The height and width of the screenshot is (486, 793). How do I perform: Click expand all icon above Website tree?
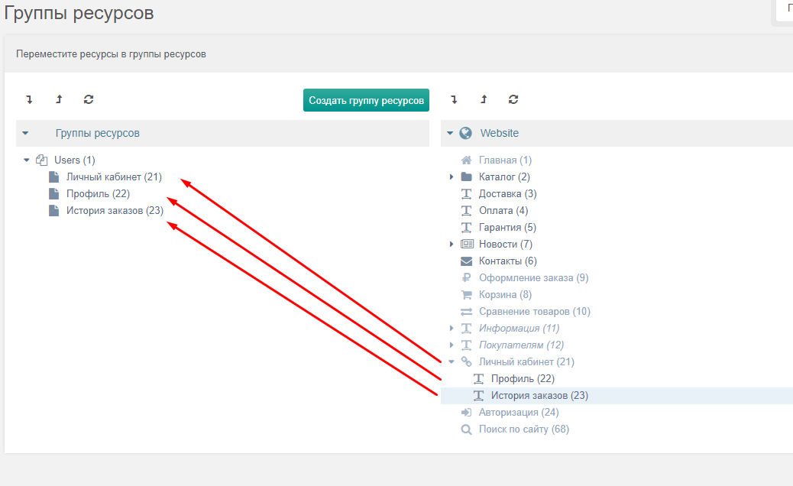tap(454, 99)
